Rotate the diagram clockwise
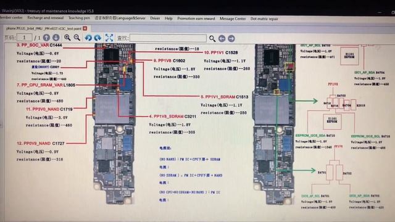 (98, 38)
